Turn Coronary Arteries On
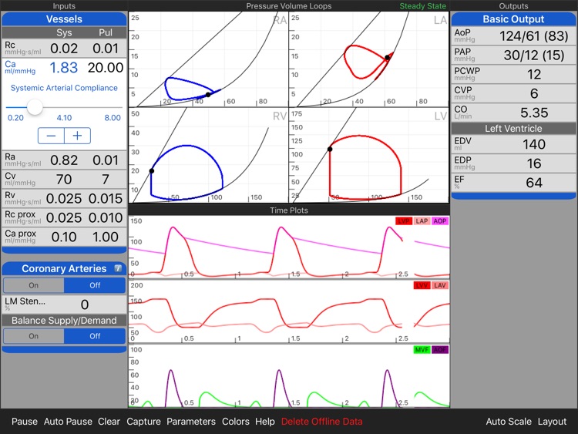This screenshot has height=434, width=578. pos(34,285)
